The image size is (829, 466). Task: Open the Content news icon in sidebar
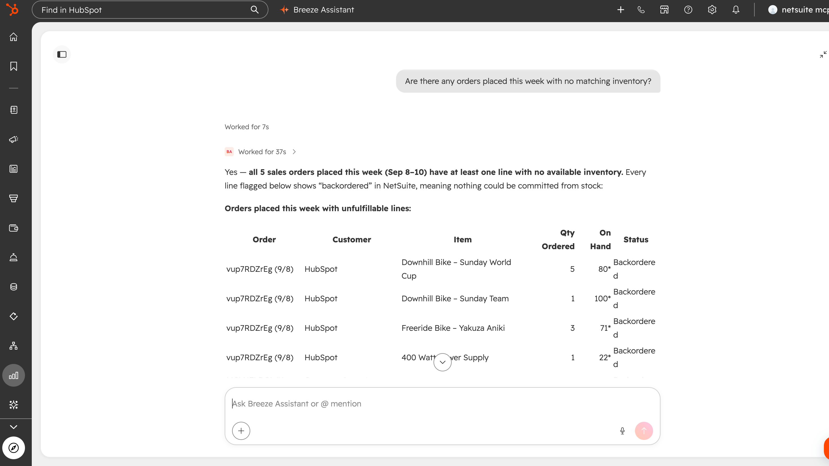(x=14, y=169)
